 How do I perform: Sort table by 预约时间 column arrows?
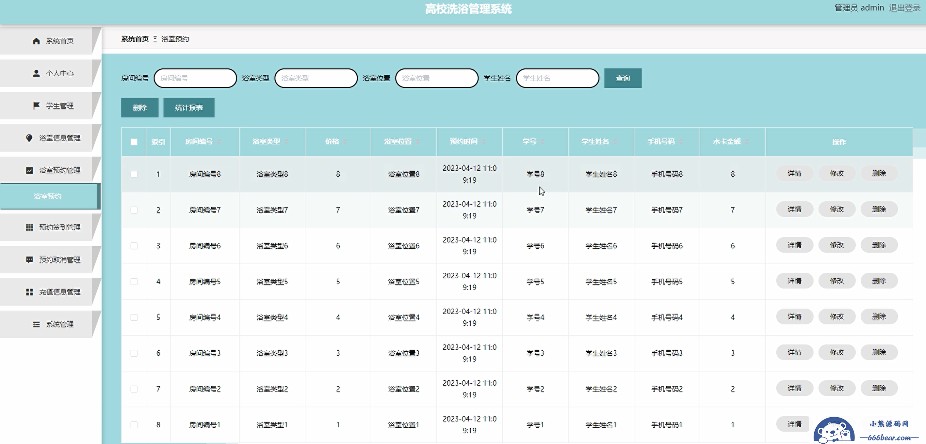[x=483, y=142]
